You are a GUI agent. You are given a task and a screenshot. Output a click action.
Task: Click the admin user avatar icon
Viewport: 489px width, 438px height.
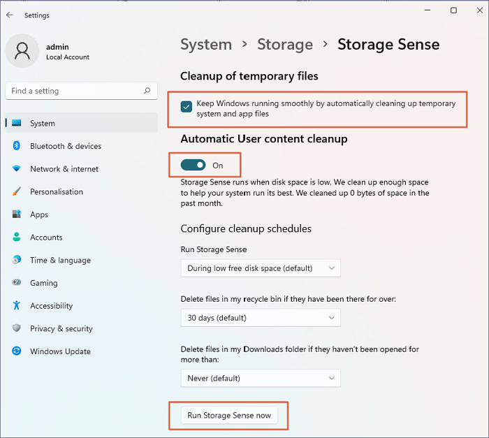pos(22,52)
